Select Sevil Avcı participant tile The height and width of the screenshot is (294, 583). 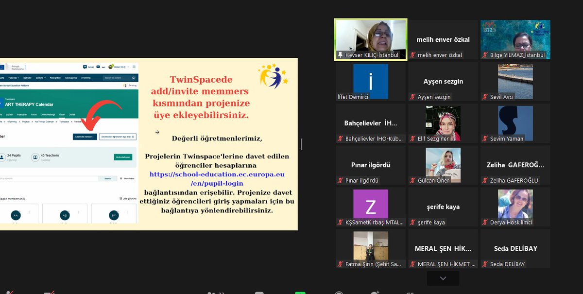pos(515,82)
